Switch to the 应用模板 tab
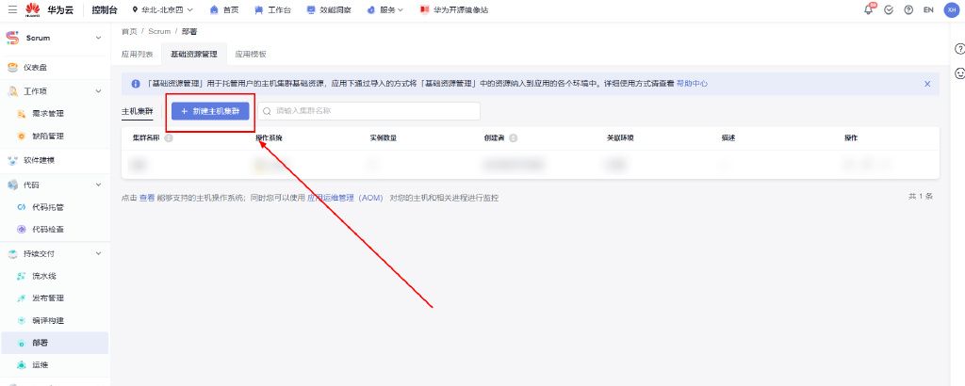Image resolution: width=965 pixels, height=386 pixels. click(x=251, y=54)
